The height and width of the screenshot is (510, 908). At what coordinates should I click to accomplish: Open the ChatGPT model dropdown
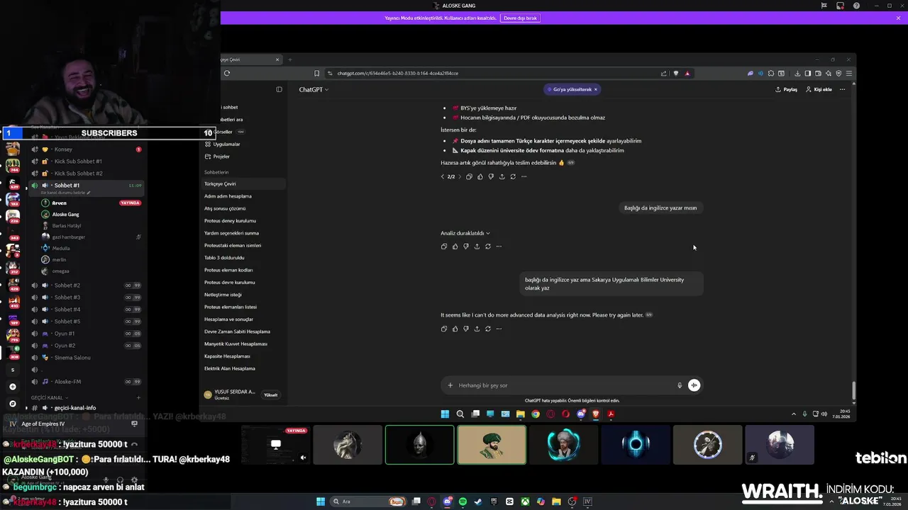point(314,89)
